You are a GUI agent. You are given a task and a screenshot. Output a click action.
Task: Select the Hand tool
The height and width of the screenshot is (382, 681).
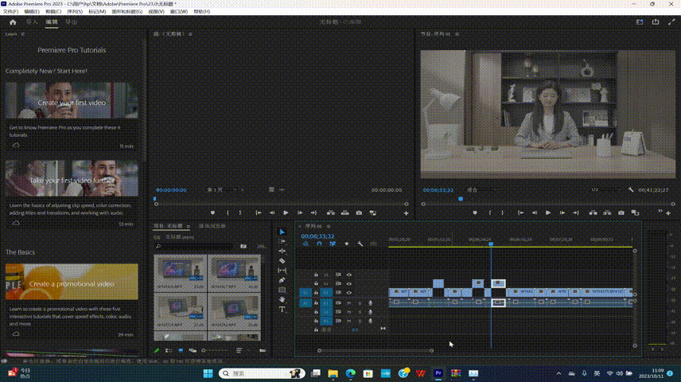click(x=282, y=299)
